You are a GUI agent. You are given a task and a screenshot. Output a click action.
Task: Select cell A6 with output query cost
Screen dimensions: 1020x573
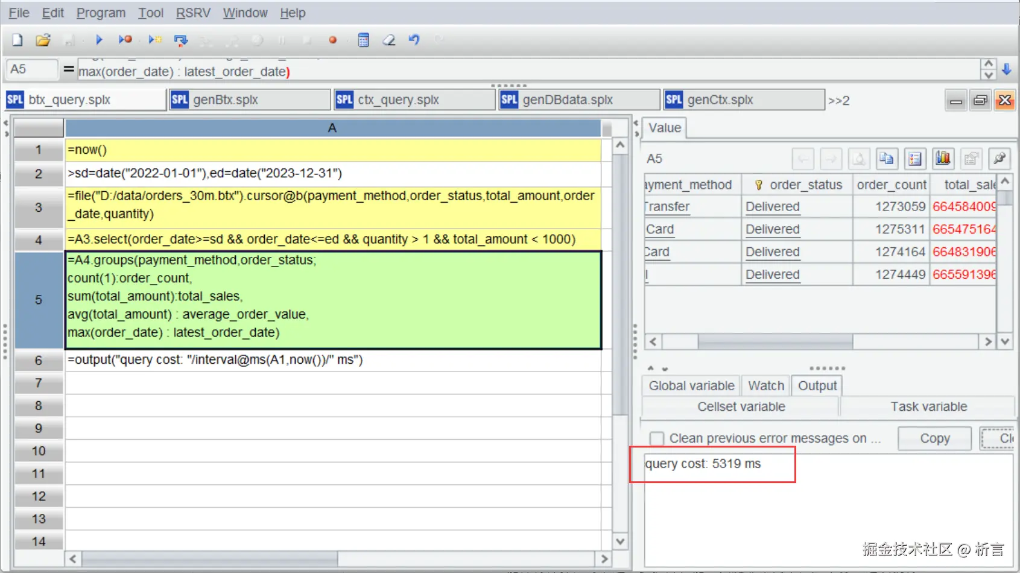[333, 360]
